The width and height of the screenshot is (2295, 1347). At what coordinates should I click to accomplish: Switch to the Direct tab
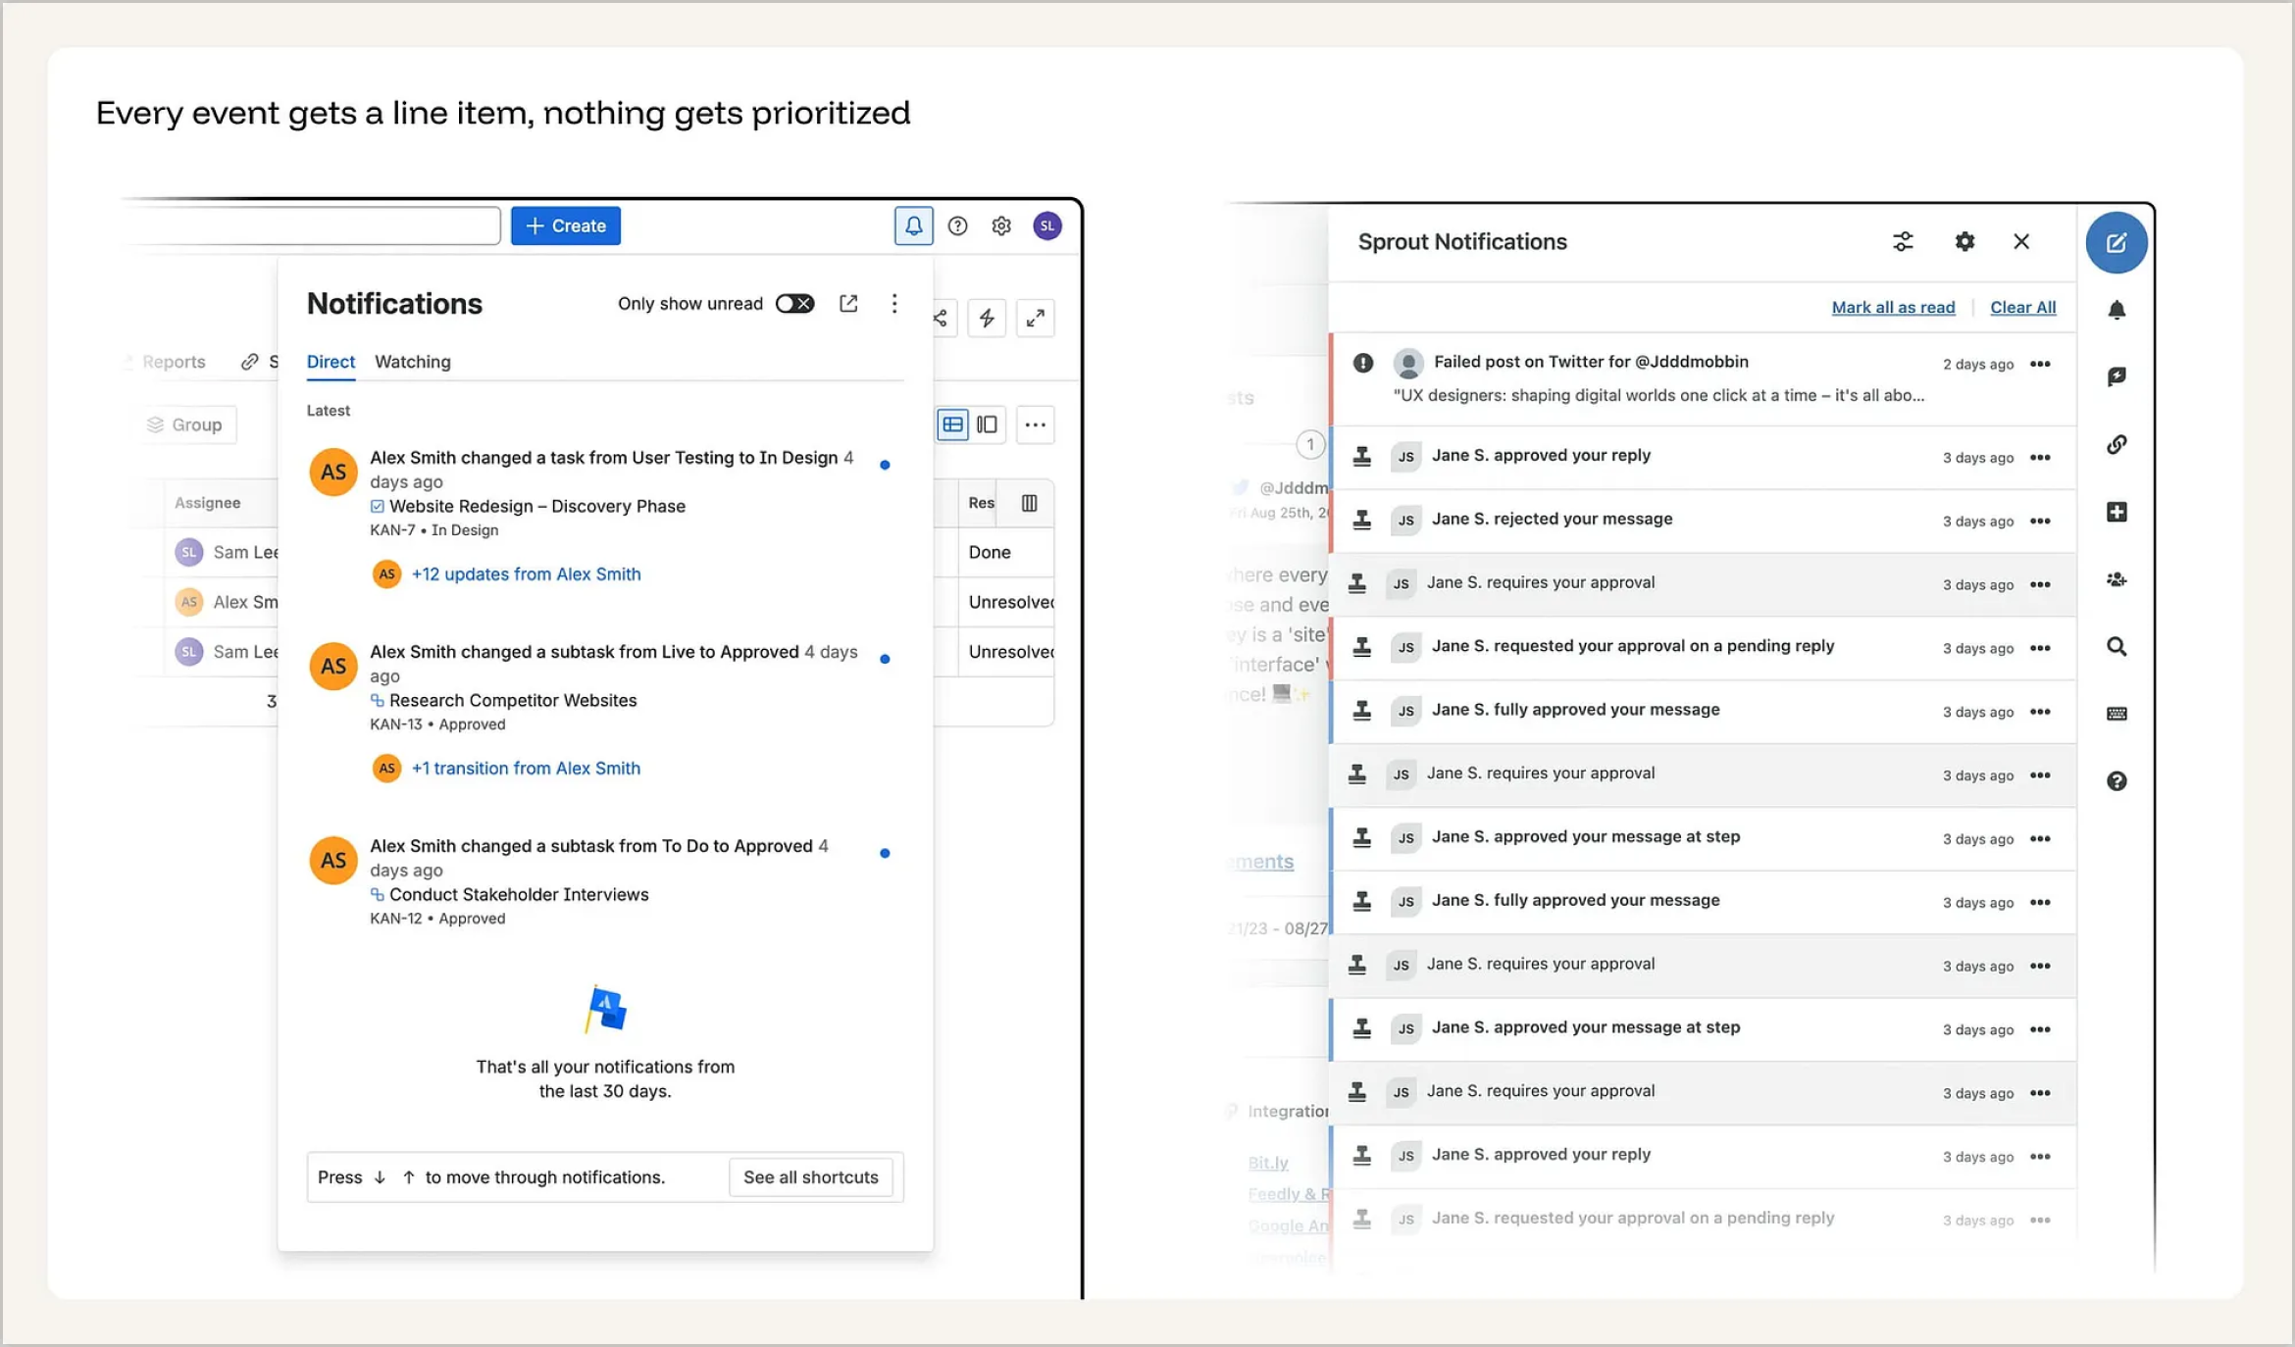click(x=331, y=362)
